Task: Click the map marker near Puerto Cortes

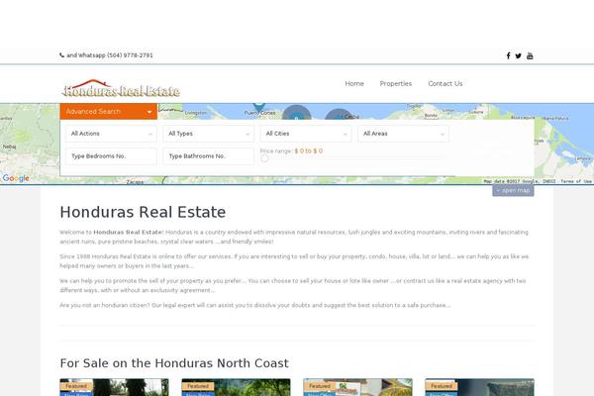Action: [x=259, y=108]
